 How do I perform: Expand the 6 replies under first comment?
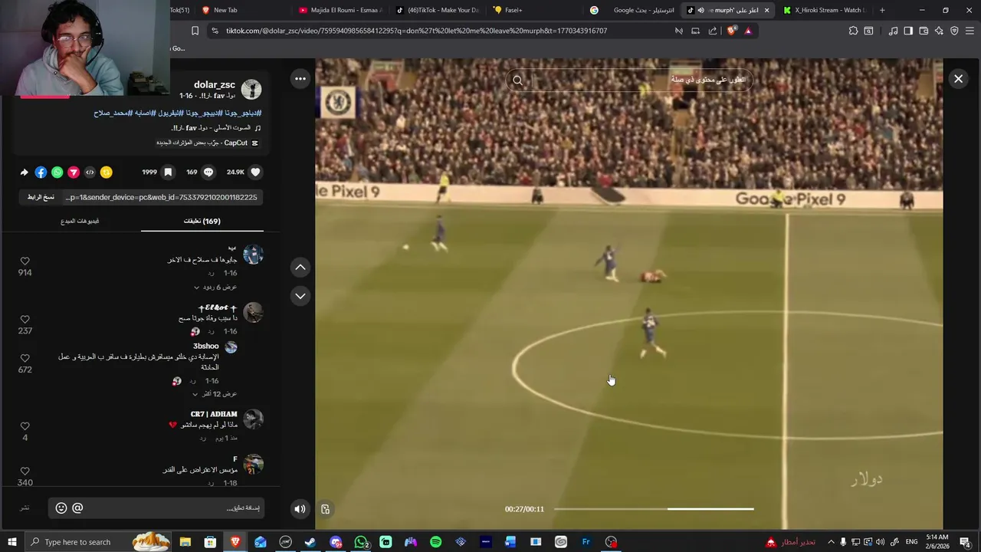(x=215, y=287)
